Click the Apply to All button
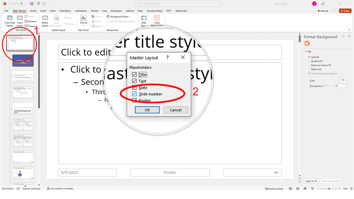The height and width of the screenshot is (199, 354). click(311, 181)
